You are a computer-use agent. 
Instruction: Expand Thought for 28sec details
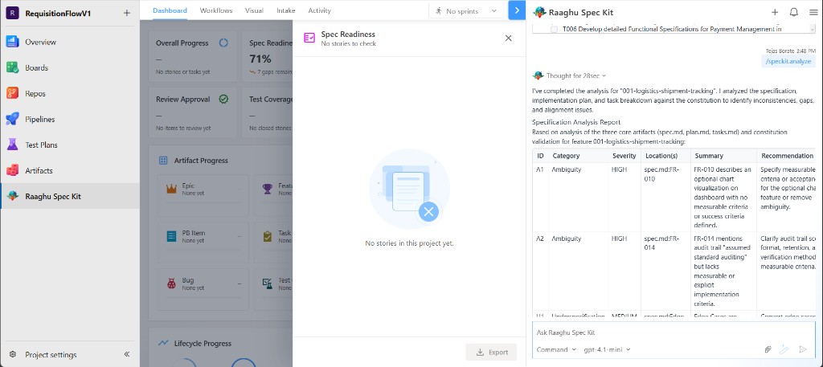(575, 75)
